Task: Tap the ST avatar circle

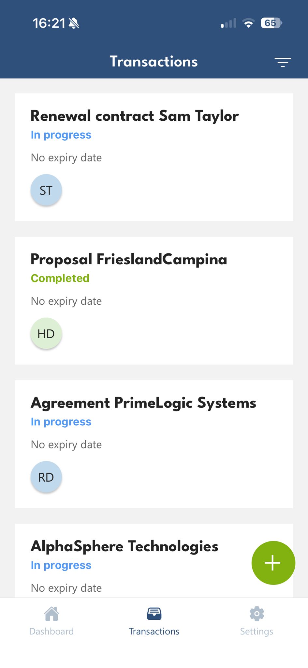Action: pyautogui.click(x=46, y=190)
